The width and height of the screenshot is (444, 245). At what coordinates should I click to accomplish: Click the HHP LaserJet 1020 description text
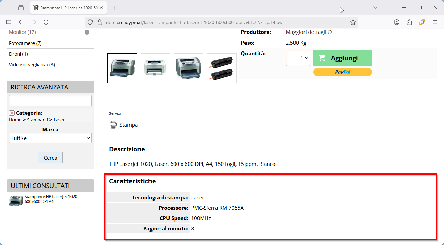coord(192,164)
